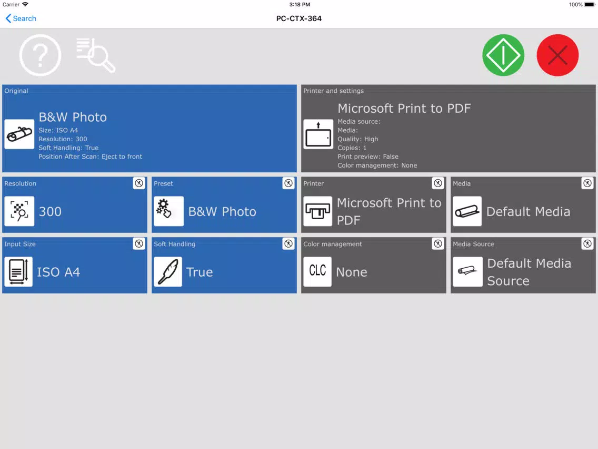This screenshot has height=449, width=598.
Task: Click the PC-CTX-364 title
Action: tap(299, 18)
